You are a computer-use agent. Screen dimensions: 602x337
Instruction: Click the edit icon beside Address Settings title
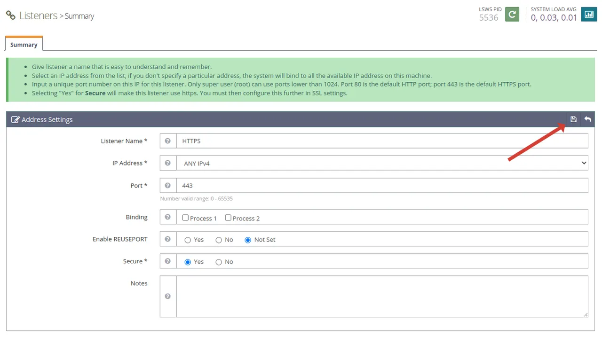pyautogui.click(x=16, y=119)
